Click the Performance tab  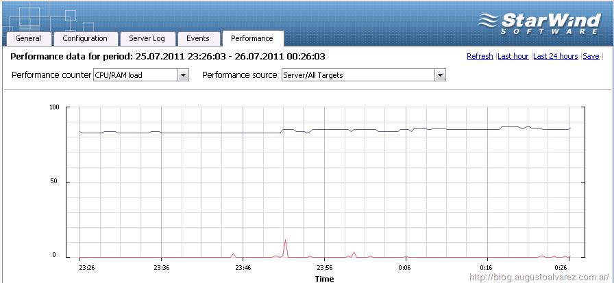point(252,39)
